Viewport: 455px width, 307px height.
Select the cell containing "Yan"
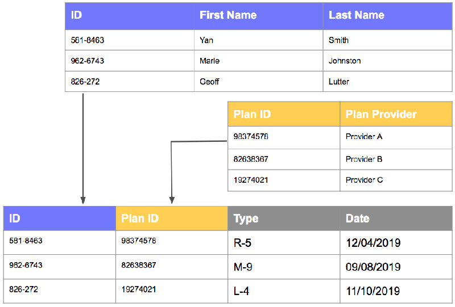click(206, 40)
